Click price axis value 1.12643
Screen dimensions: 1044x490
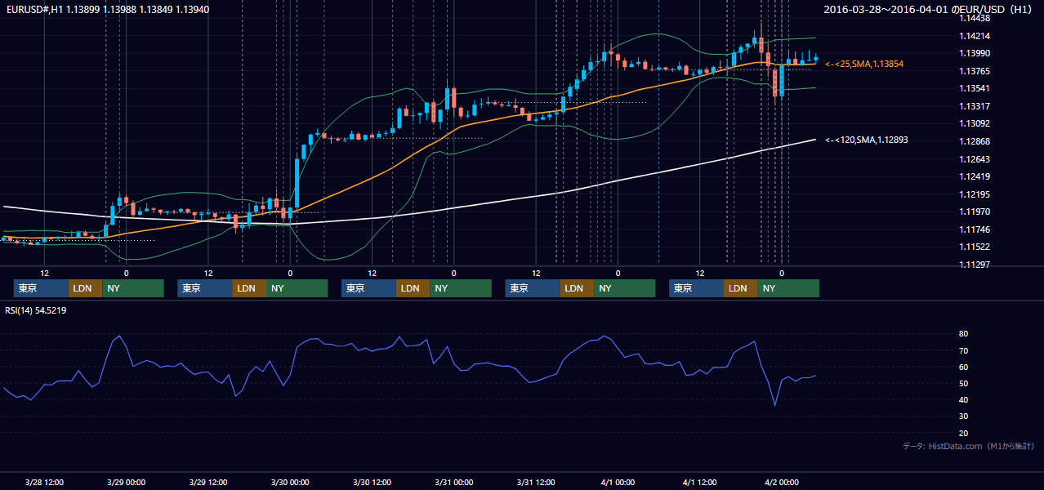coord(974,159)
